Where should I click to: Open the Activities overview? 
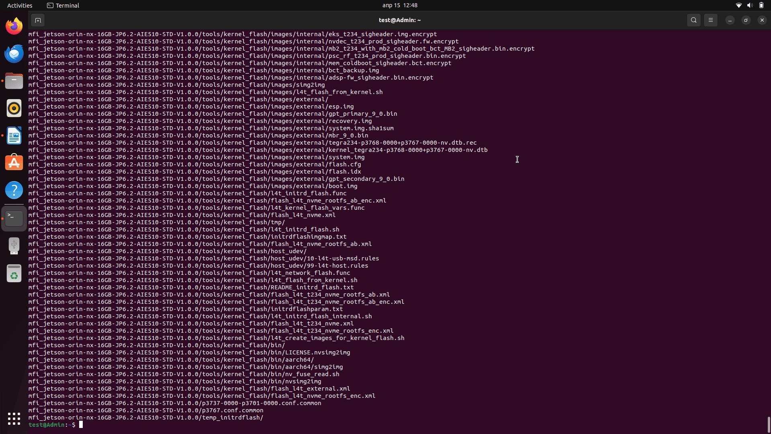20,5
